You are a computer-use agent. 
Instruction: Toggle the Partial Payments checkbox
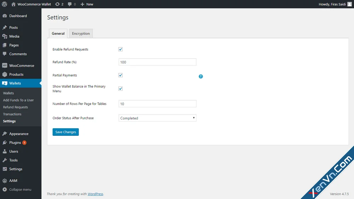pyautogui.click(x=121, y=75)
